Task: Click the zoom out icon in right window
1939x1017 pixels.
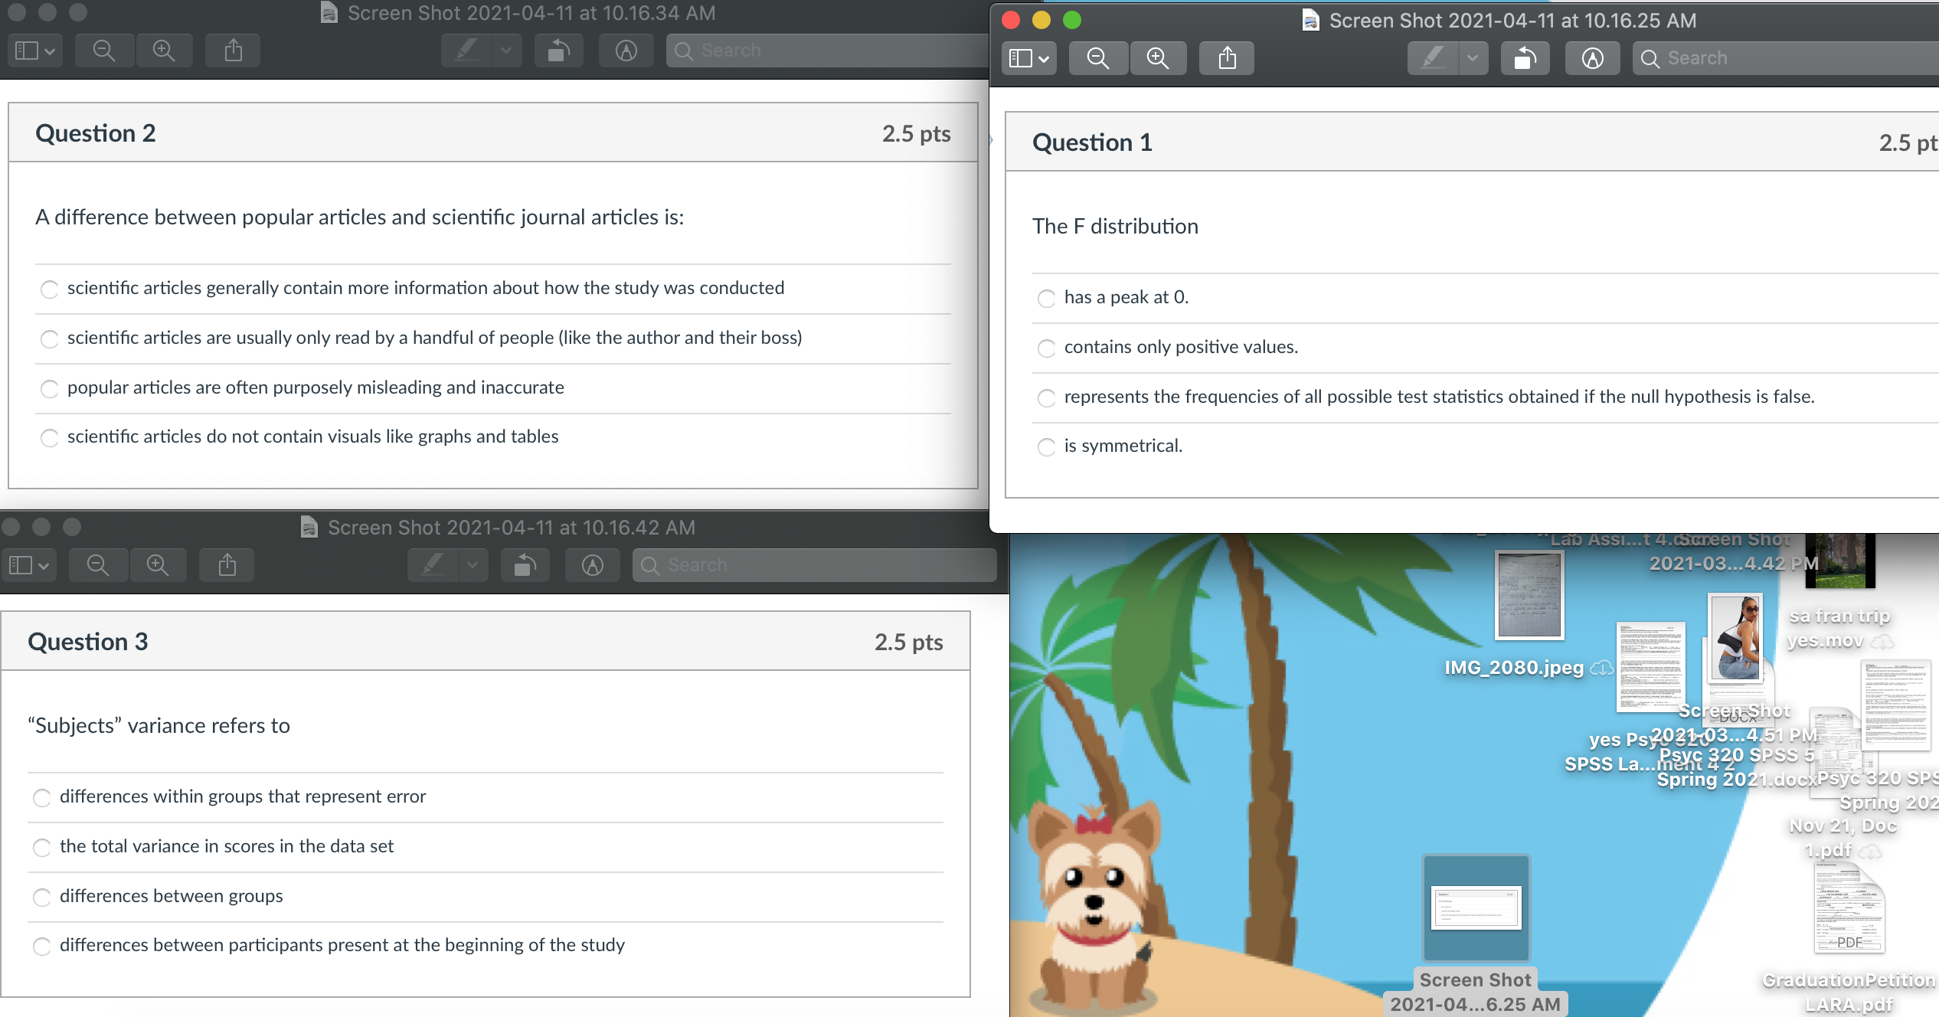Action: (x=1097, y=57)
